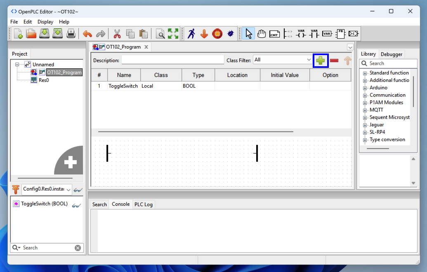Click the large gray plus add-element button
This screenshot has width=427, height=272.
pos(70,162)
